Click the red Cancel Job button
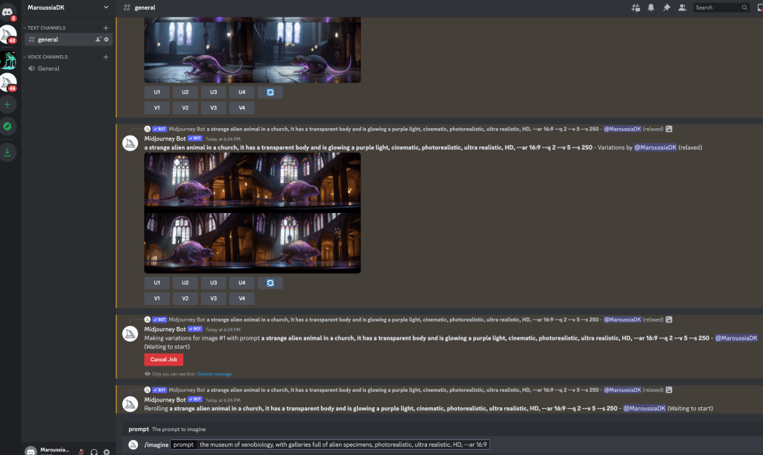The height and width of the screenshot is (455, 763). pos(163,360)
